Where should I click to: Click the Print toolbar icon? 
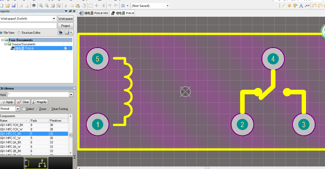(21, 6)
